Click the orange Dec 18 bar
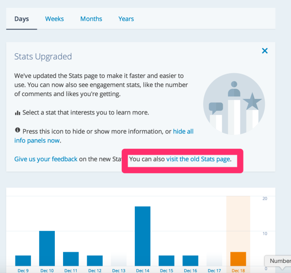 238,258
